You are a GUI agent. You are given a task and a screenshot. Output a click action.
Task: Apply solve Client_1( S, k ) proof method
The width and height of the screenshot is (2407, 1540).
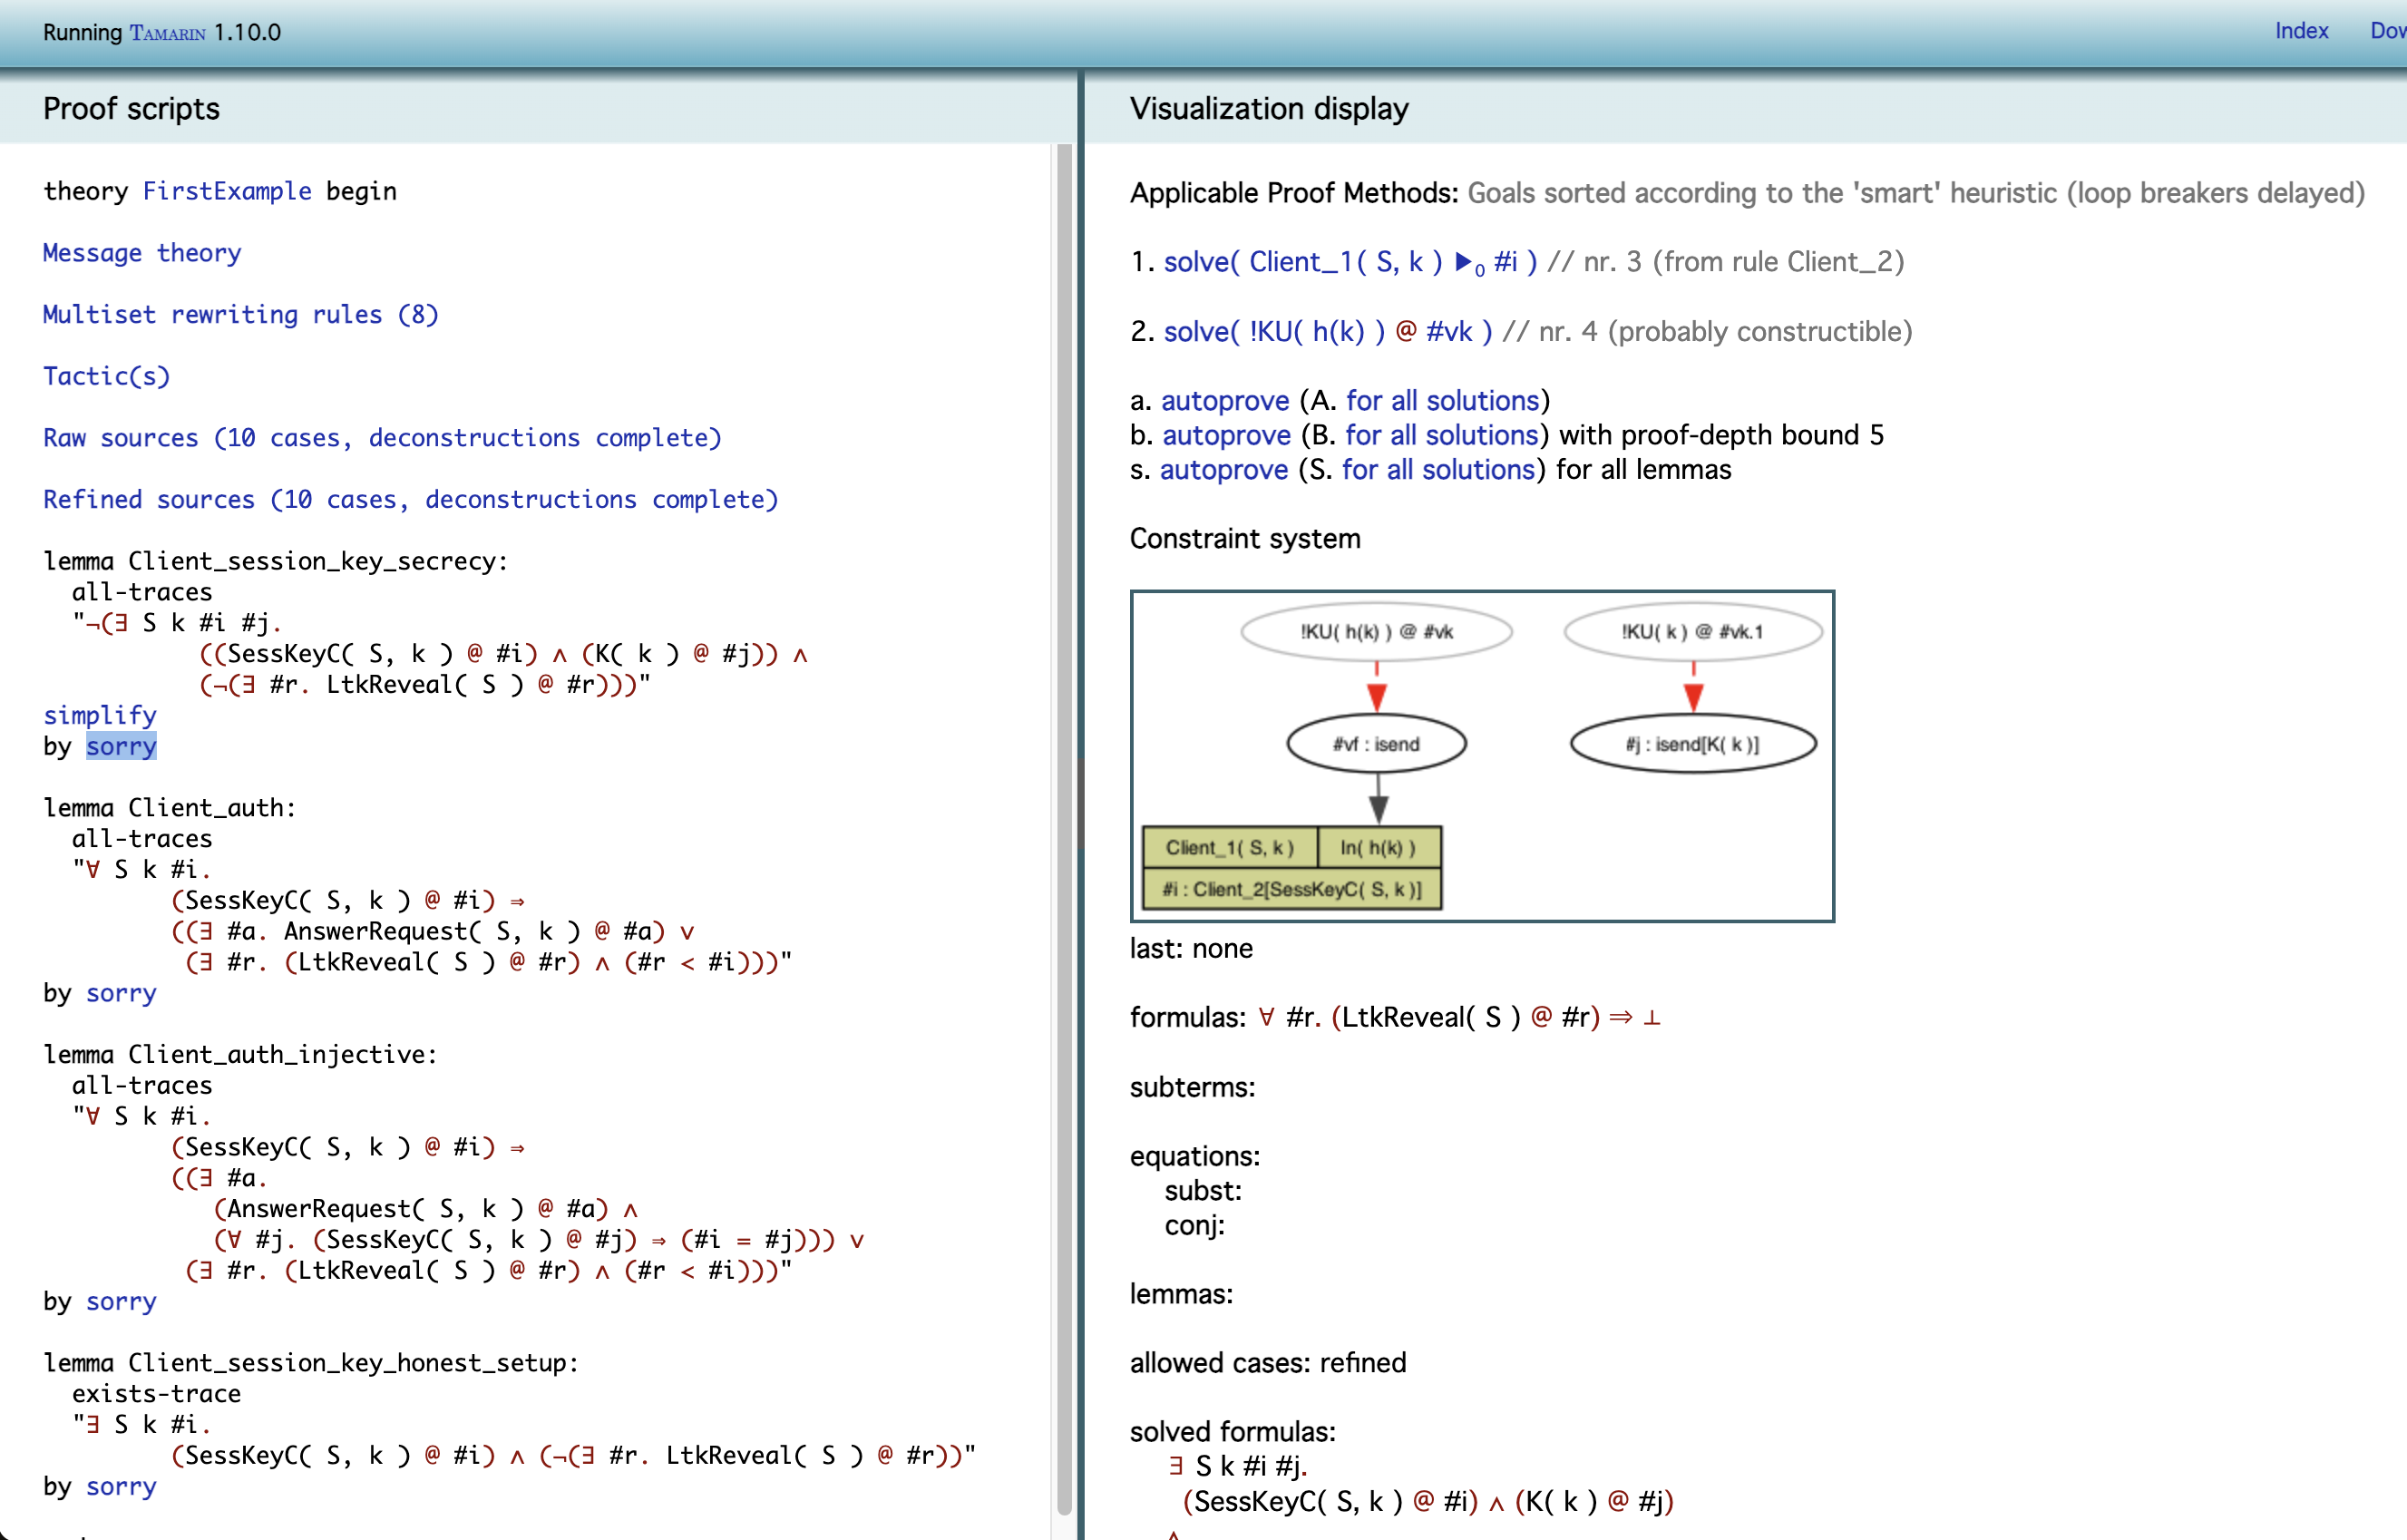pos(1349,262)
